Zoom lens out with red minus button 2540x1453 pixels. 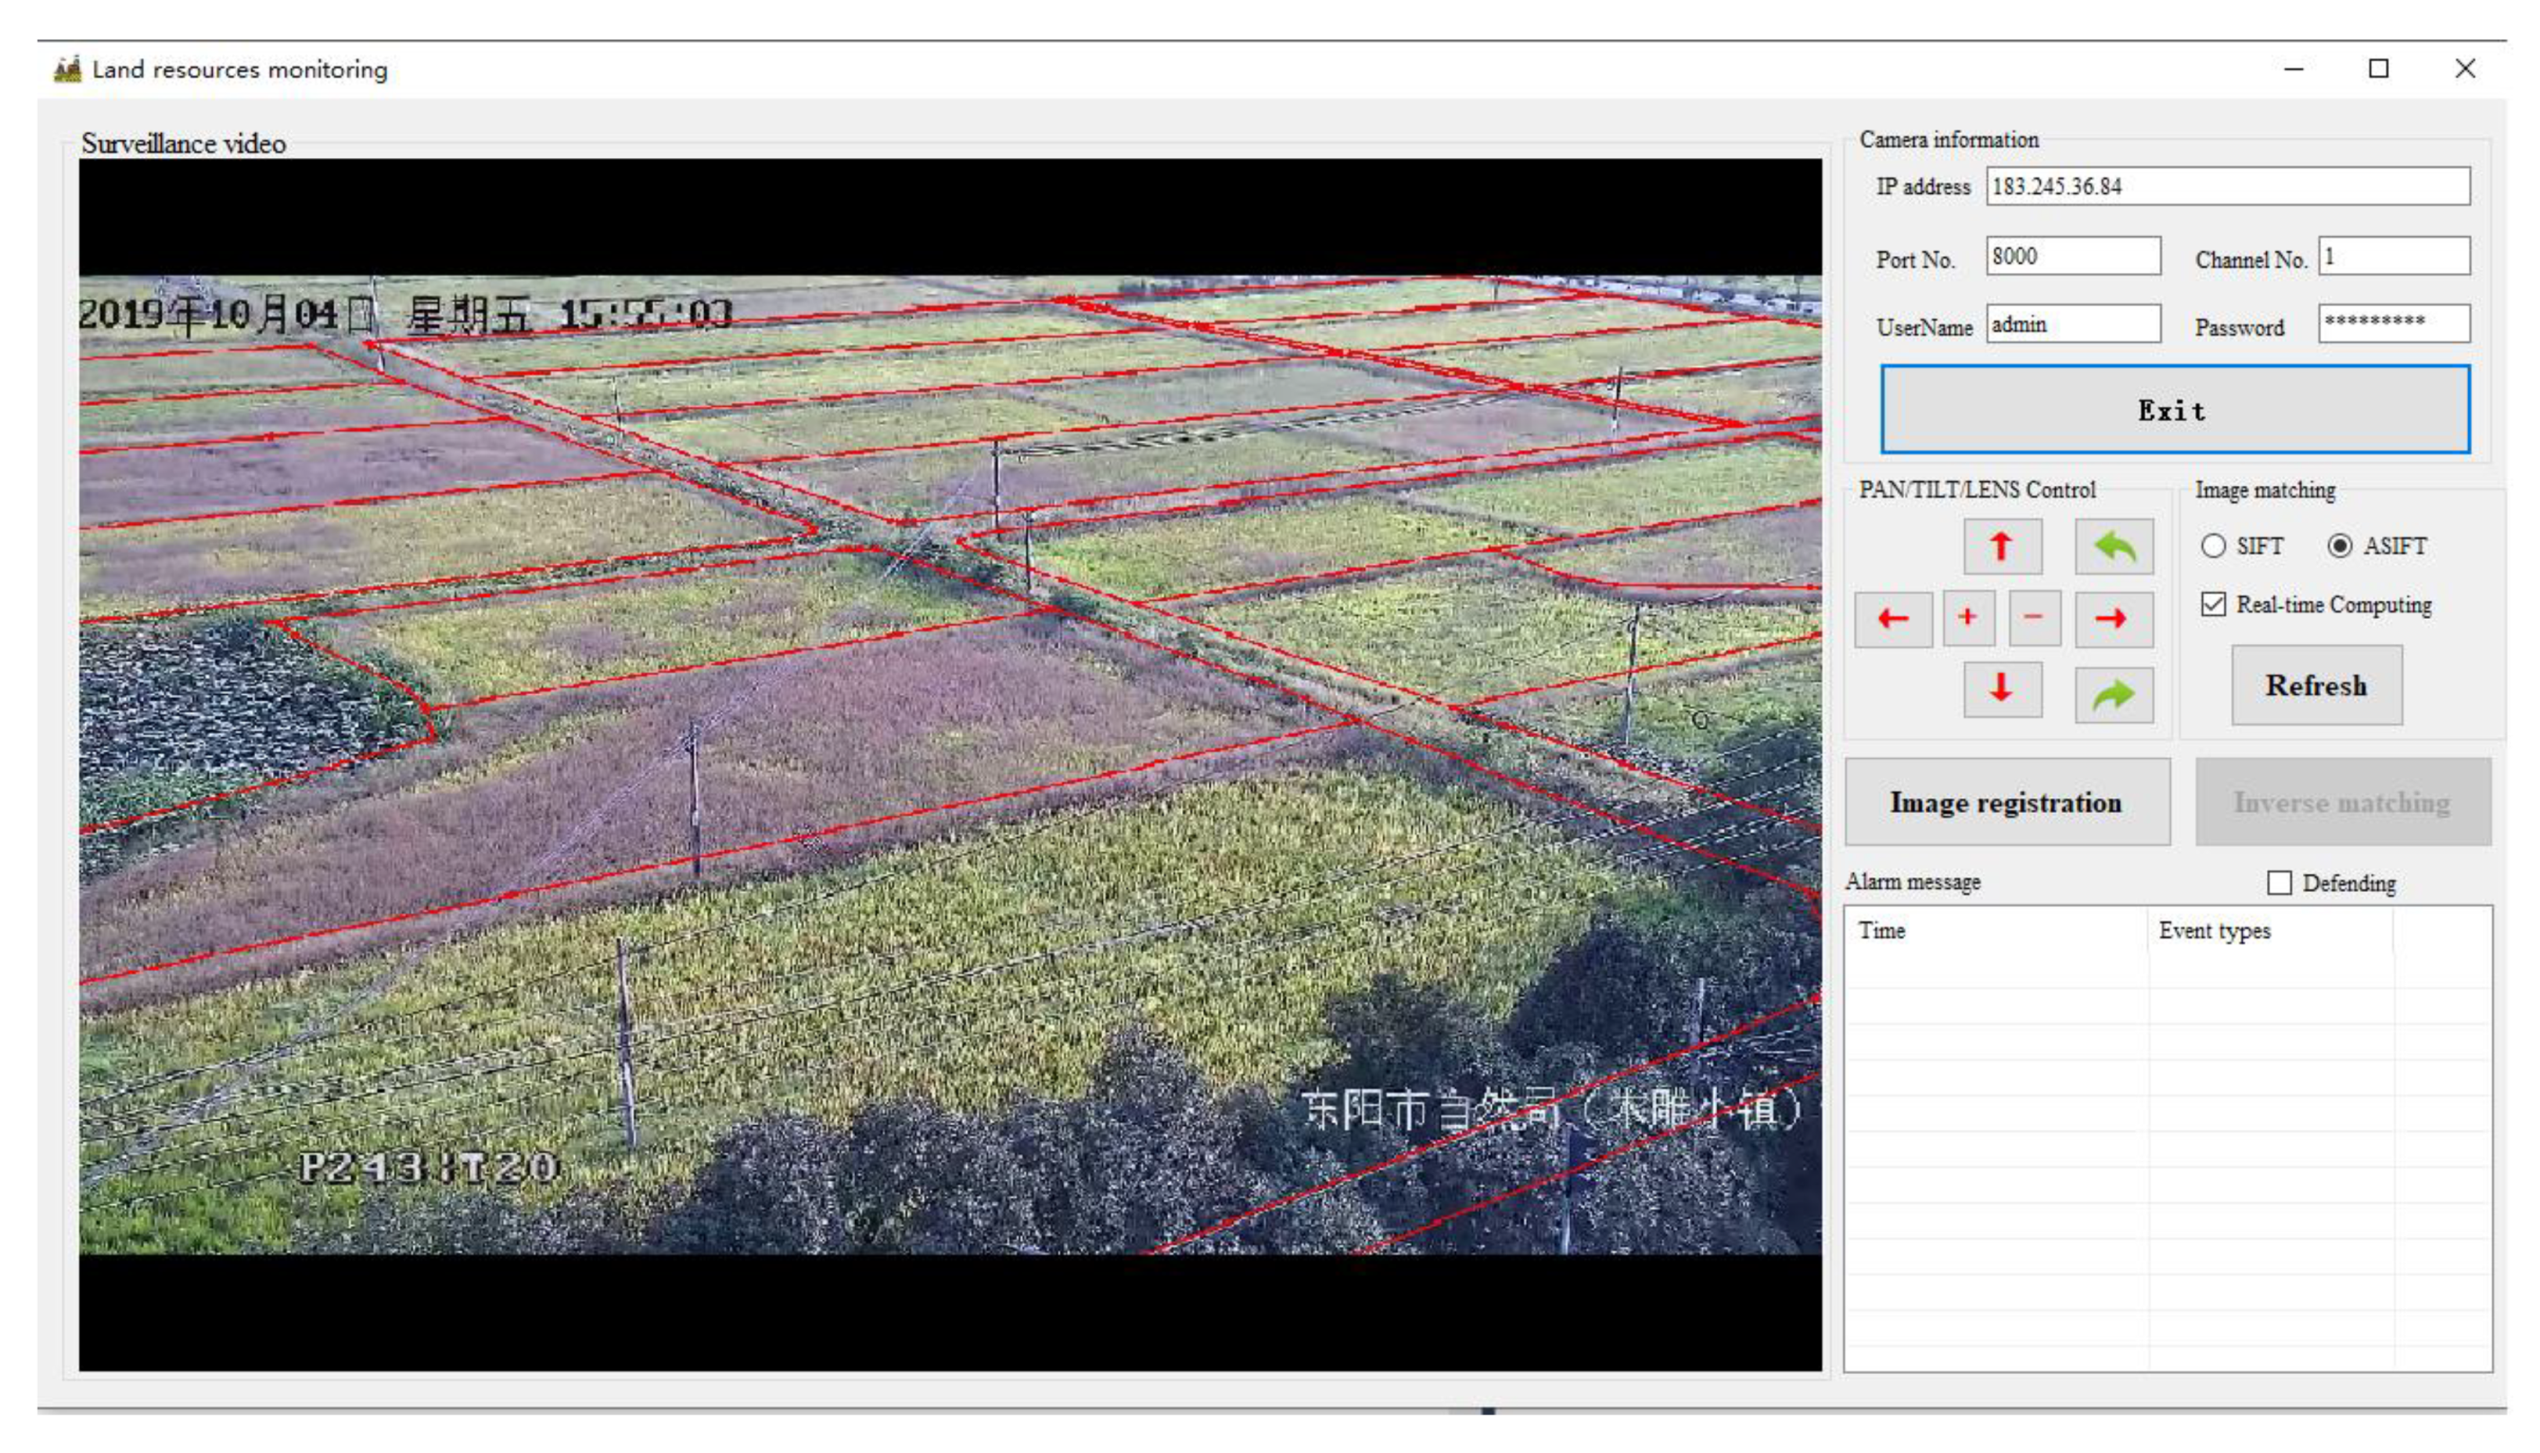[x=2034, y=618]
